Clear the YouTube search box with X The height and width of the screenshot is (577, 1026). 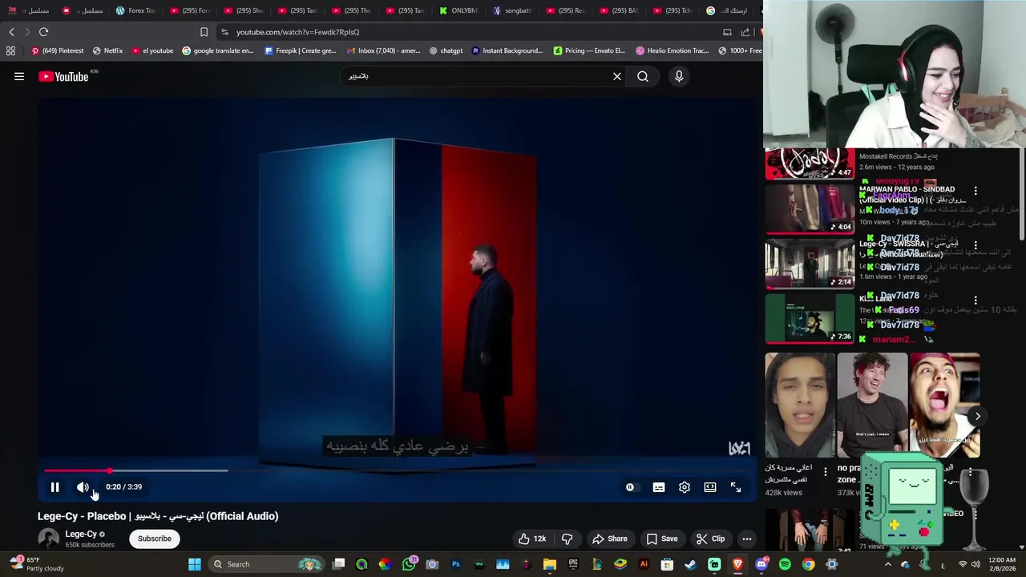(x=617, y=76)
